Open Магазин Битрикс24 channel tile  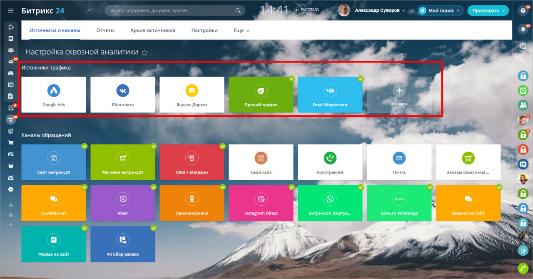(x=123, y=162)
